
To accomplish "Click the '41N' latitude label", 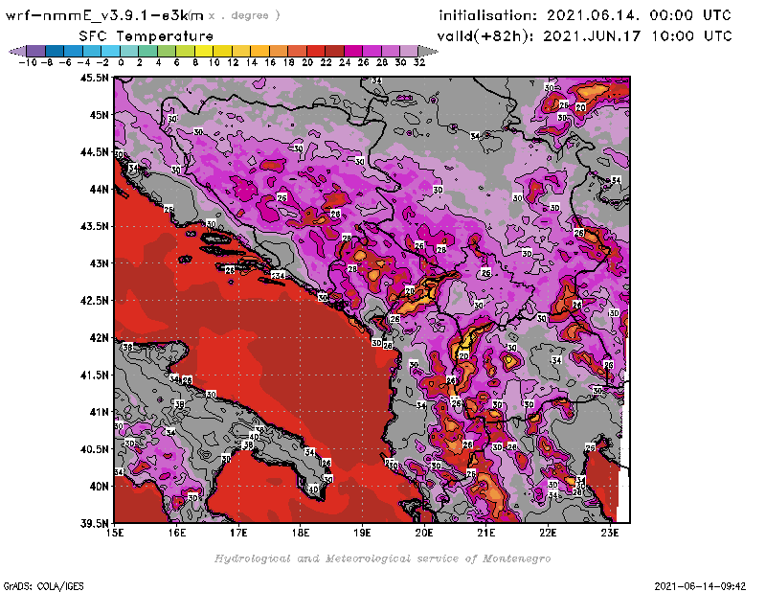I will 100,412.
